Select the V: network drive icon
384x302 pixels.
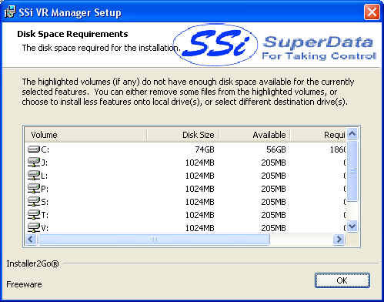34,227
